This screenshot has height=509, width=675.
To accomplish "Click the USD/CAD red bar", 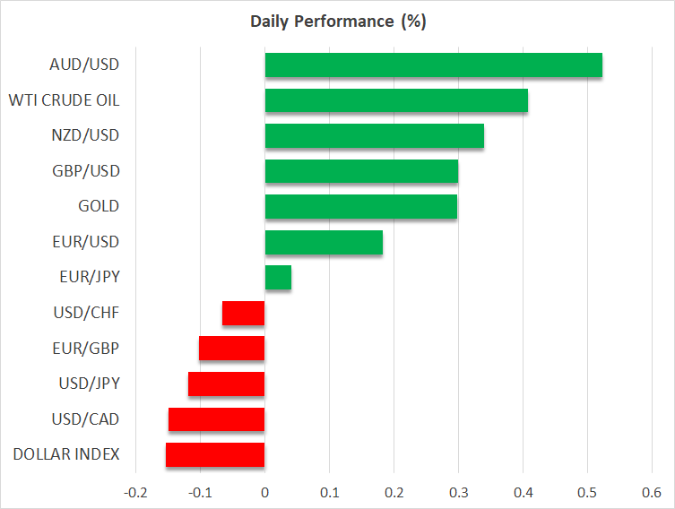I will pyautogui.click(x=217, y=419).
